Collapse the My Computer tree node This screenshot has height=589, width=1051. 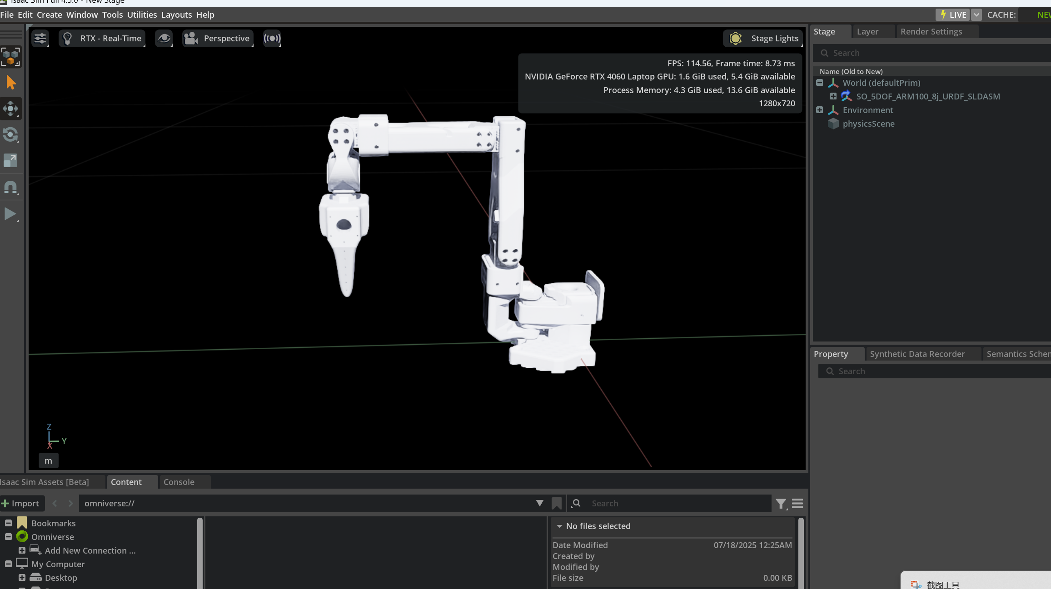pos(8,564)
